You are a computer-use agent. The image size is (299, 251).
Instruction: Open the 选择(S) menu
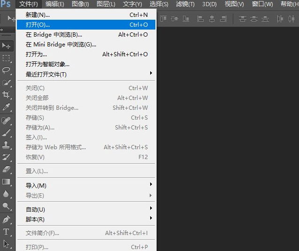click(159, 4)
